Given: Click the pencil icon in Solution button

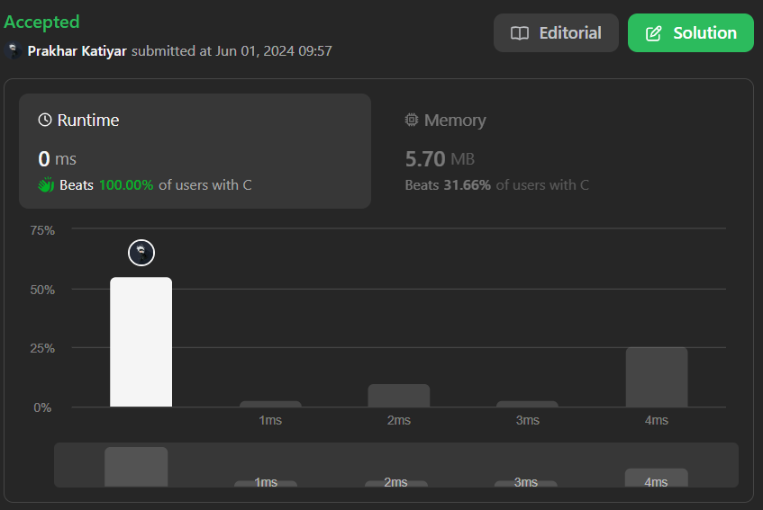Looking at the screenshot, I should pyautogui.click(x=653, y=33).
